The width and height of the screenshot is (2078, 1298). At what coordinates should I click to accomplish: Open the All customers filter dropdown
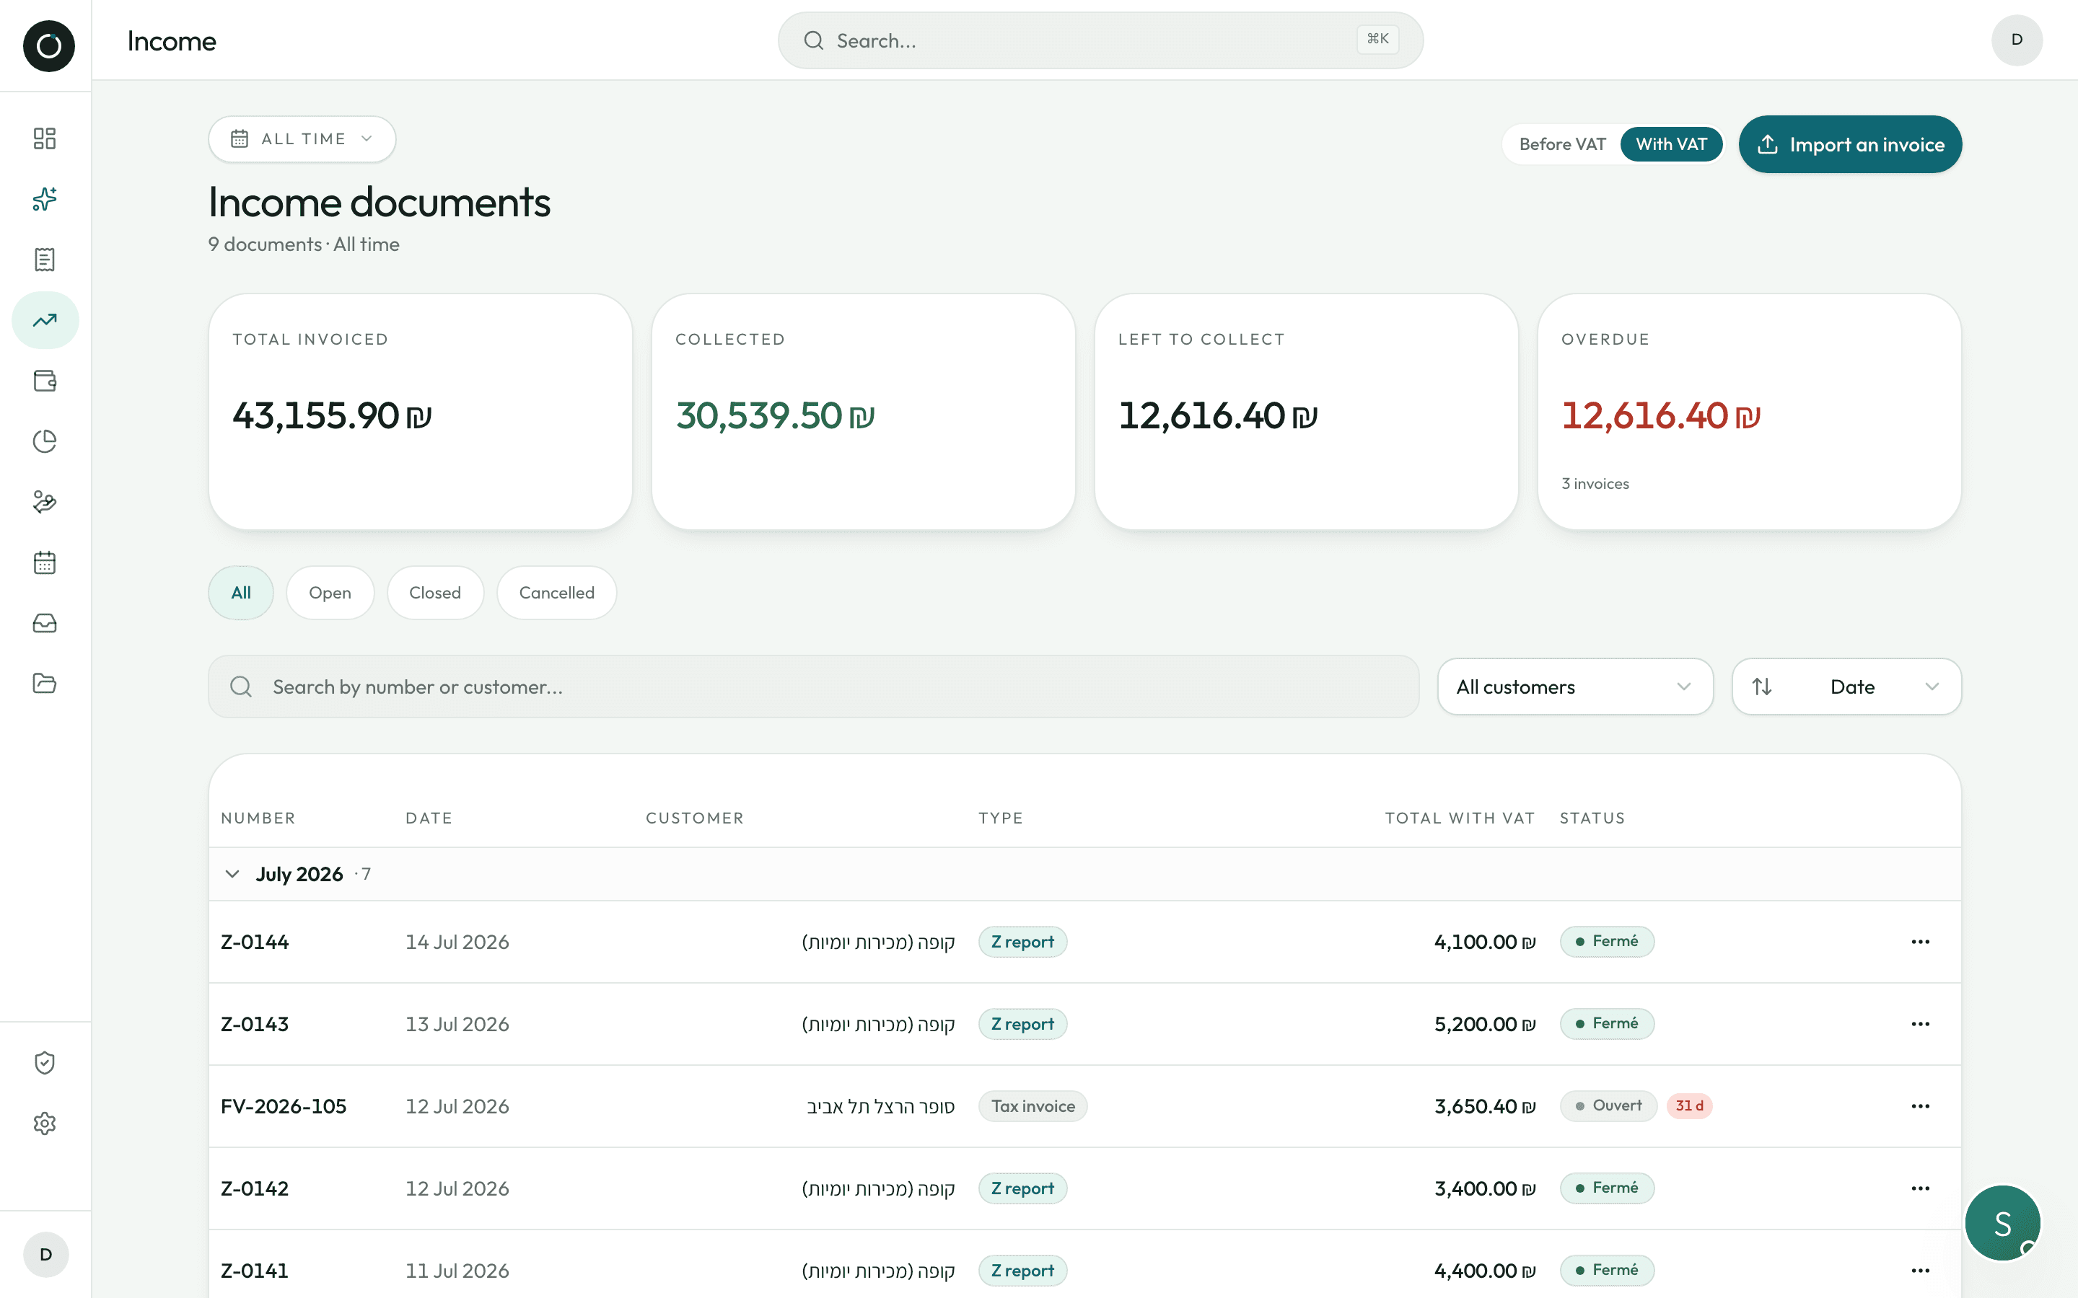click(1575, 686)
